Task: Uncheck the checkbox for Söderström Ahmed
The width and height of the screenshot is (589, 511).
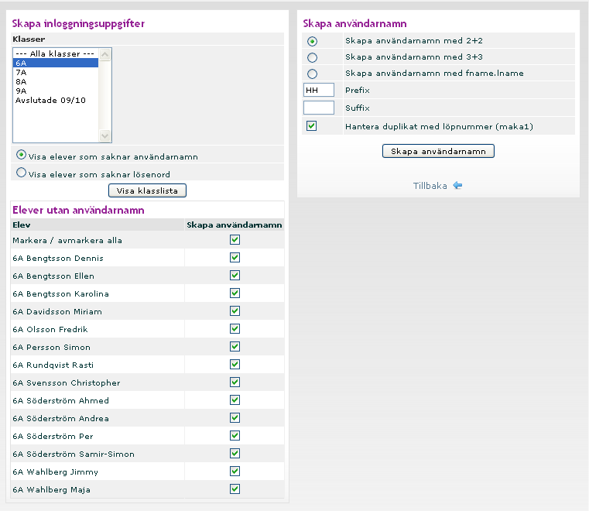Action: 235,400
